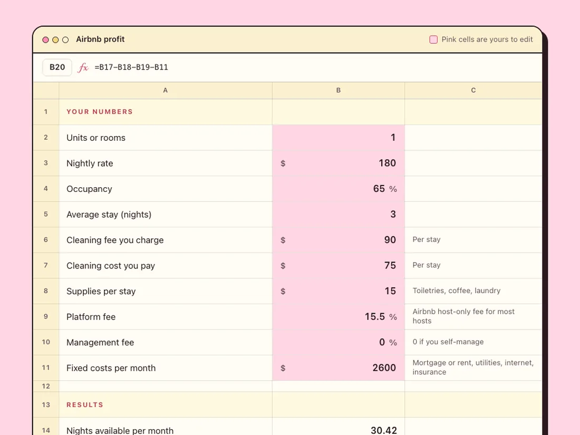Click 'Mortgage or rent, utilities' note
The height and width of the screenshot is (435, 580).
473,368
